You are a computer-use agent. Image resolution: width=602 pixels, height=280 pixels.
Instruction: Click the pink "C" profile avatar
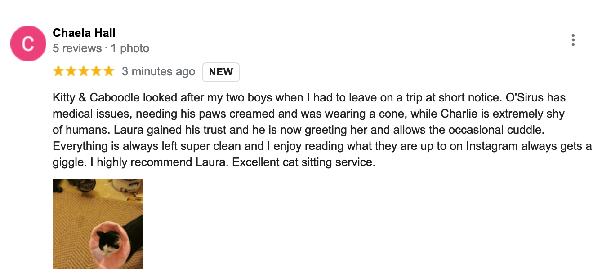(x=28, y=44)
